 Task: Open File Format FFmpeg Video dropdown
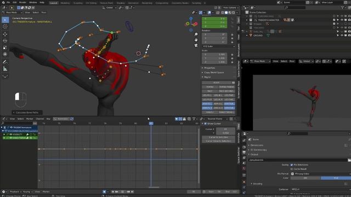click(320, 174)
